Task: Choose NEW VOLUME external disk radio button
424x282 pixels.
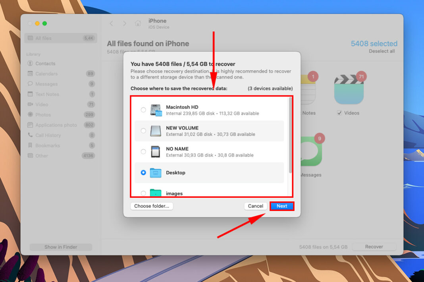Action: (x=143, y=131)
